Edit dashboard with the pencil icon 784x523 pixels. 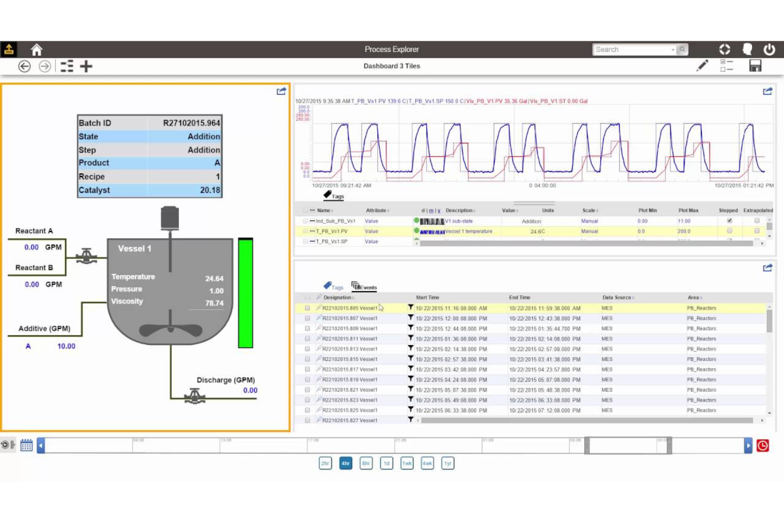(702, 66)
